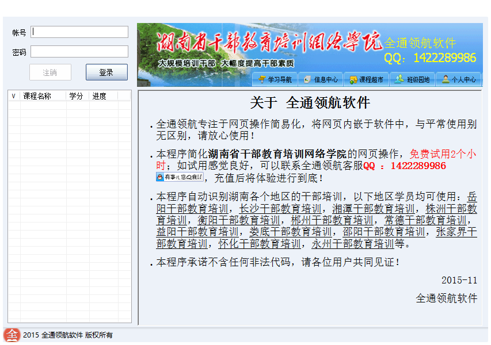Click the QQ chat contact icon button
This screenshot has width=491, height=345.
coord(180,177)
